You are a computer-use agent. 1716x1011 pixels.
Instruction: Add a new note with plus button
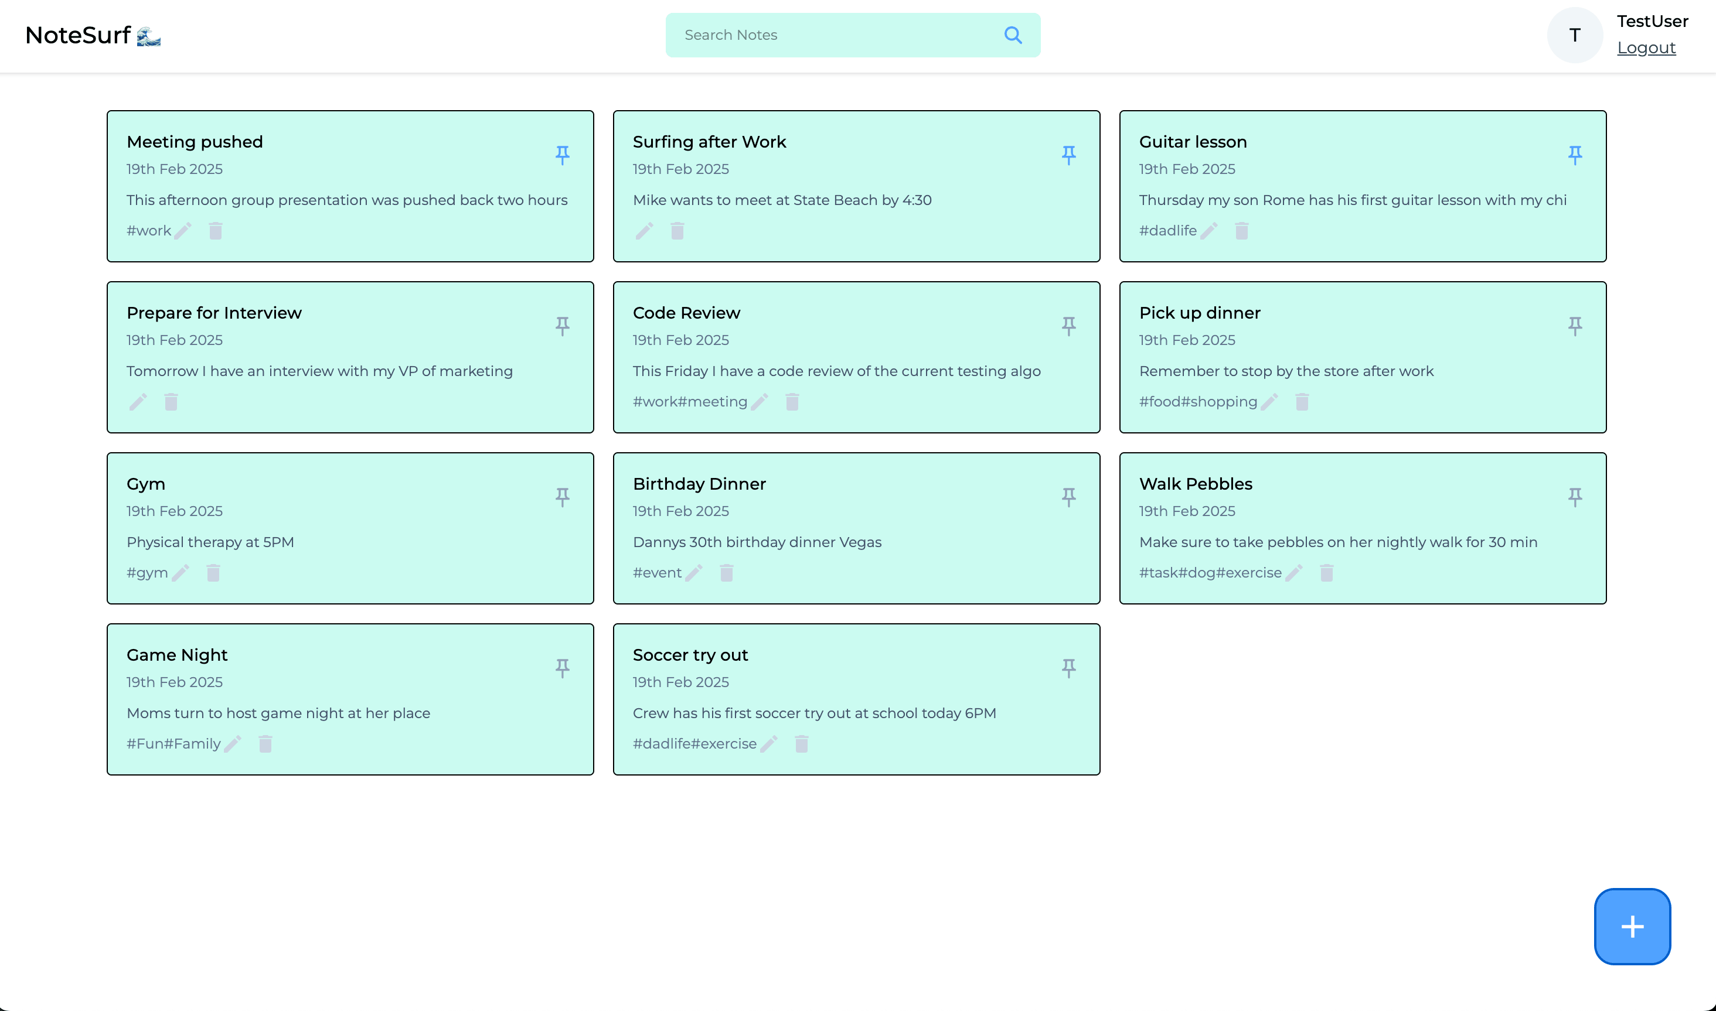coord(1632,926)
